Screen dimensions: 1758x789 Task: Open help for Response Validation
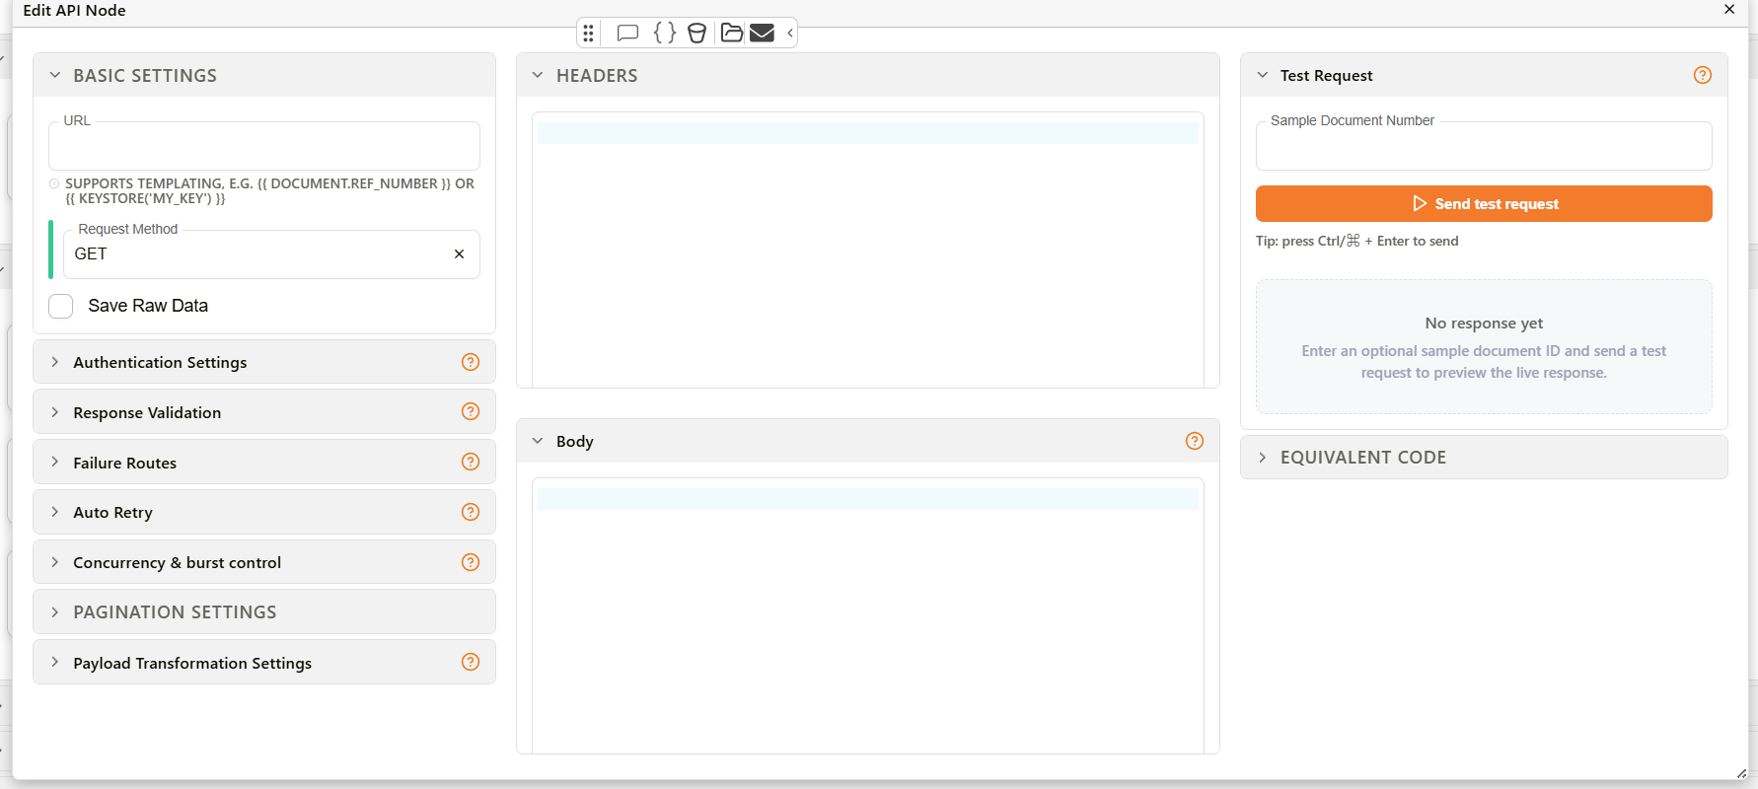tap(471, 411)
